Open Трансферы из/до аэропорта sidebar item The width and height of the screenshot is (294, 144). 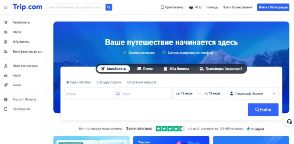point(28,52)
